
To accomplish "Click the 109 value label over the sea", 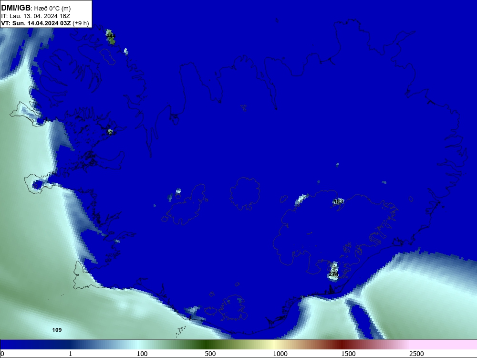I will [x=57, y=330].
